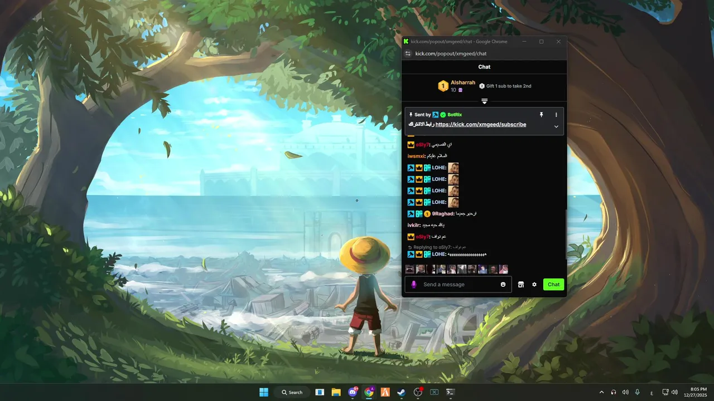The height and width of the screenshot is (401, 714).
Task: Open File Explorer from the taskbar
Action: [x=336, y=392]
